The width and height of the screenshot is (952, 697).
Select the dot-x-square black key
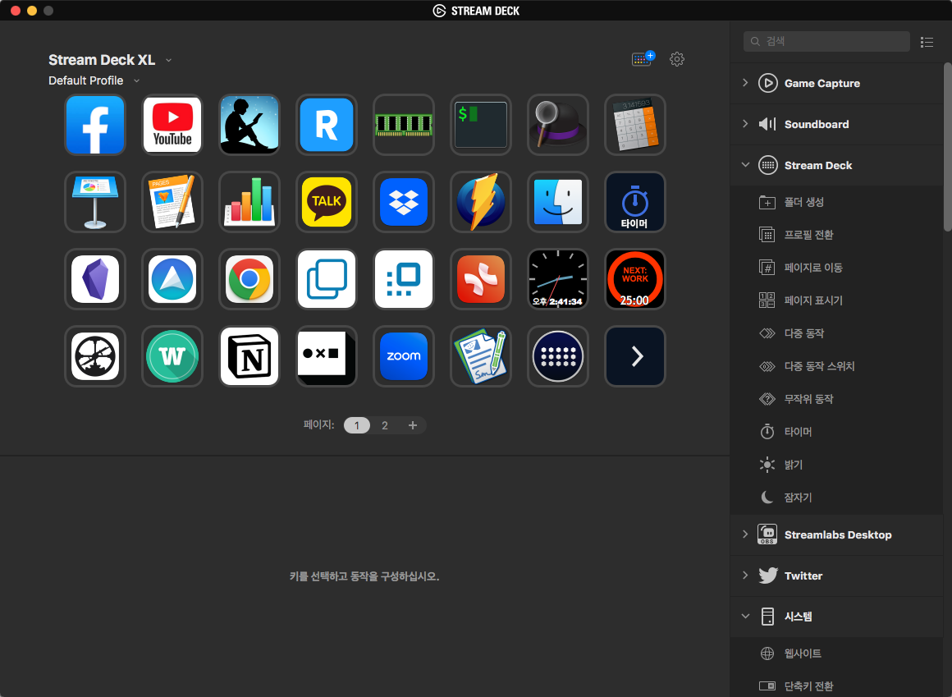tap(327, 356)
